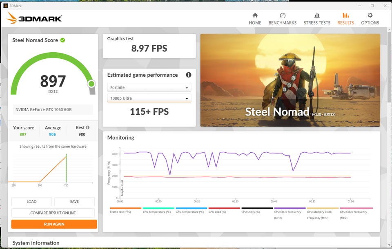The height and width of the screenshot is (249, 392).
Task: Click the orange Results bars icon
Action: (345, 15)
